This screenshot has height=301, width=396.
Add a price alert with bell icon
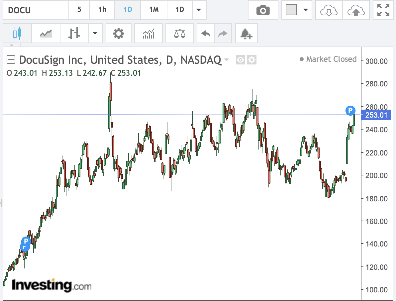click(246, 33)
